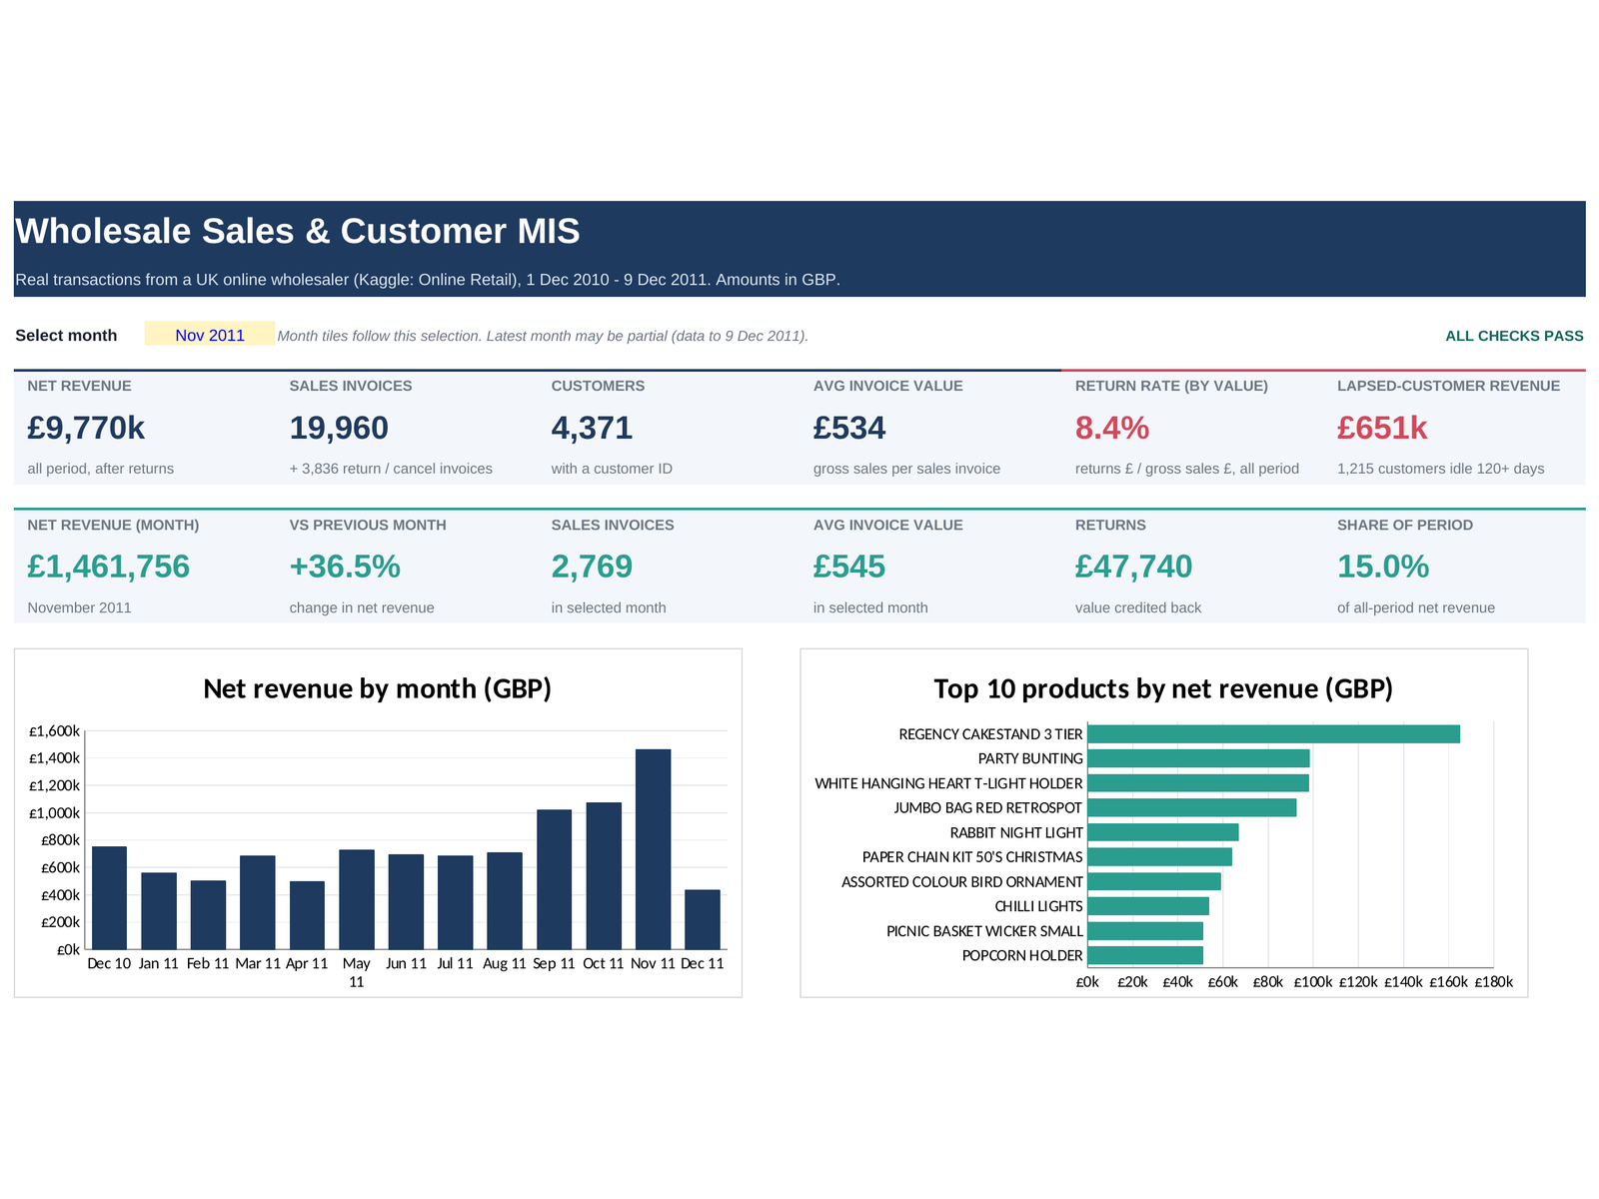Click the +36.5% vs previous month value
This screenshot has height=1199, width=1599.
point(345,567)
